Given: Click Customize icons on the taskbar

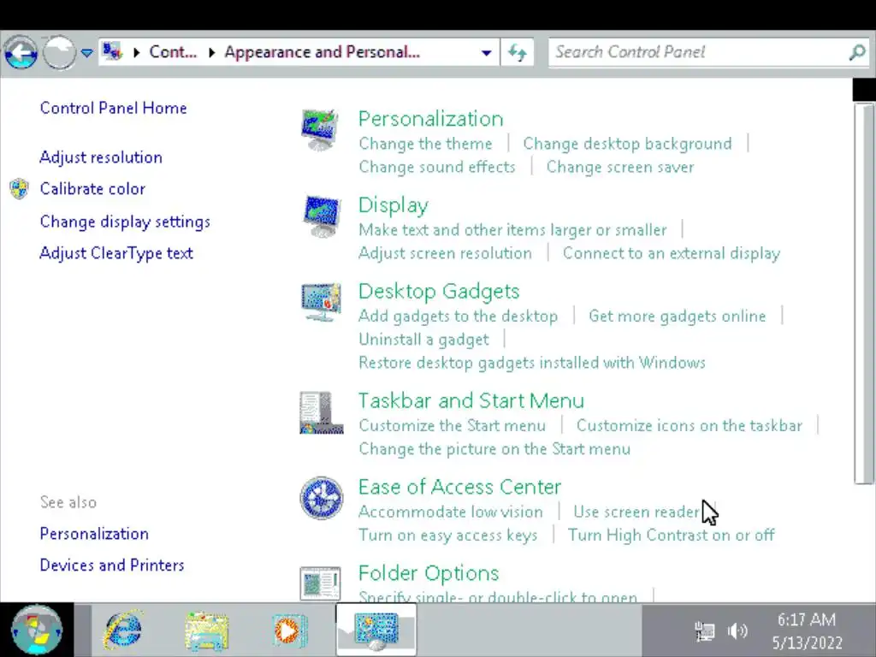Looking at the screenshot, I should pos(690,426).
